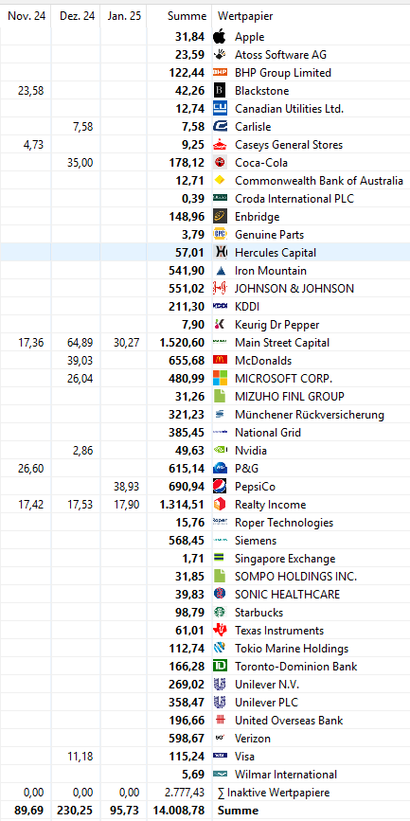This screenshot has width=410, height=821.
Task: Select the Tokio Marine Holdings name
Action: click(292, 649)
